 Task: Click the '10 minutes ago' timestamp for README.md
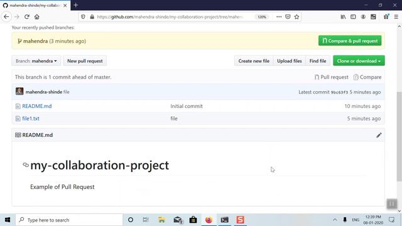(x=362, y=106)
